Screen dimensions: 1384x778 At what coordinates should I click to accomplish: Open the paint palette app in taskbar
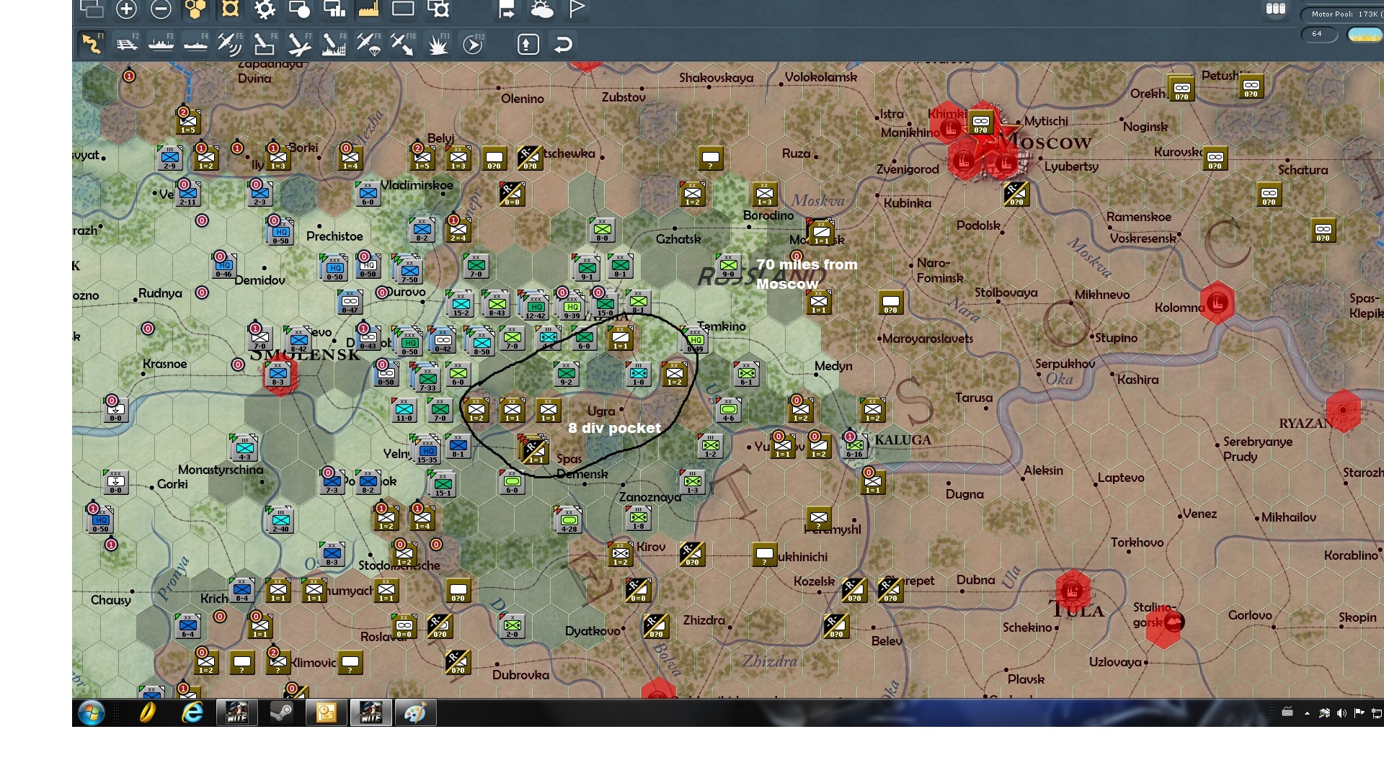(415, 713)
